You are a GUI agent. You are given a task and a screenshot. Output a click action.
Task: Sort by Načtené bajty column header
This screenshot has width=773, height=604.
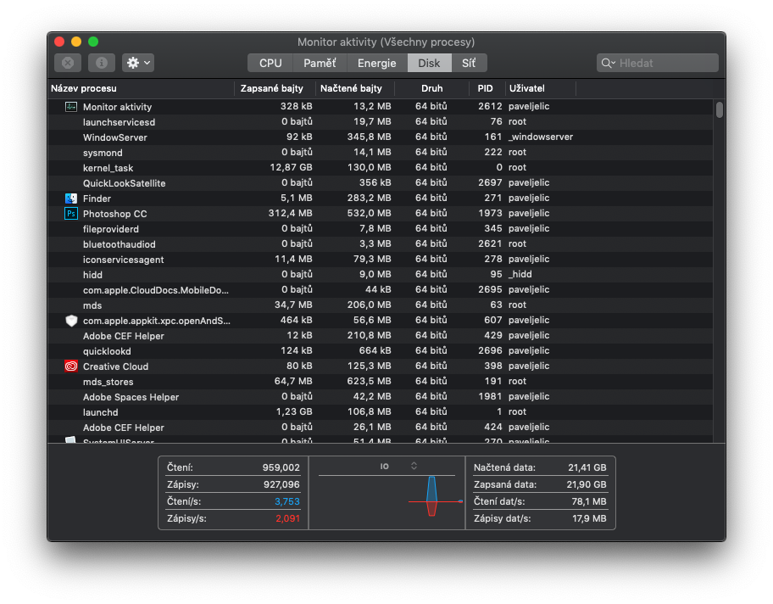point(351,88)
